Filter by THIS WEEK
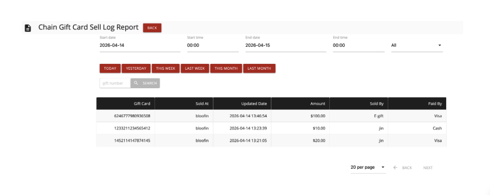The width and height of the screenshot is (490, 195). [x=166, y=68]
